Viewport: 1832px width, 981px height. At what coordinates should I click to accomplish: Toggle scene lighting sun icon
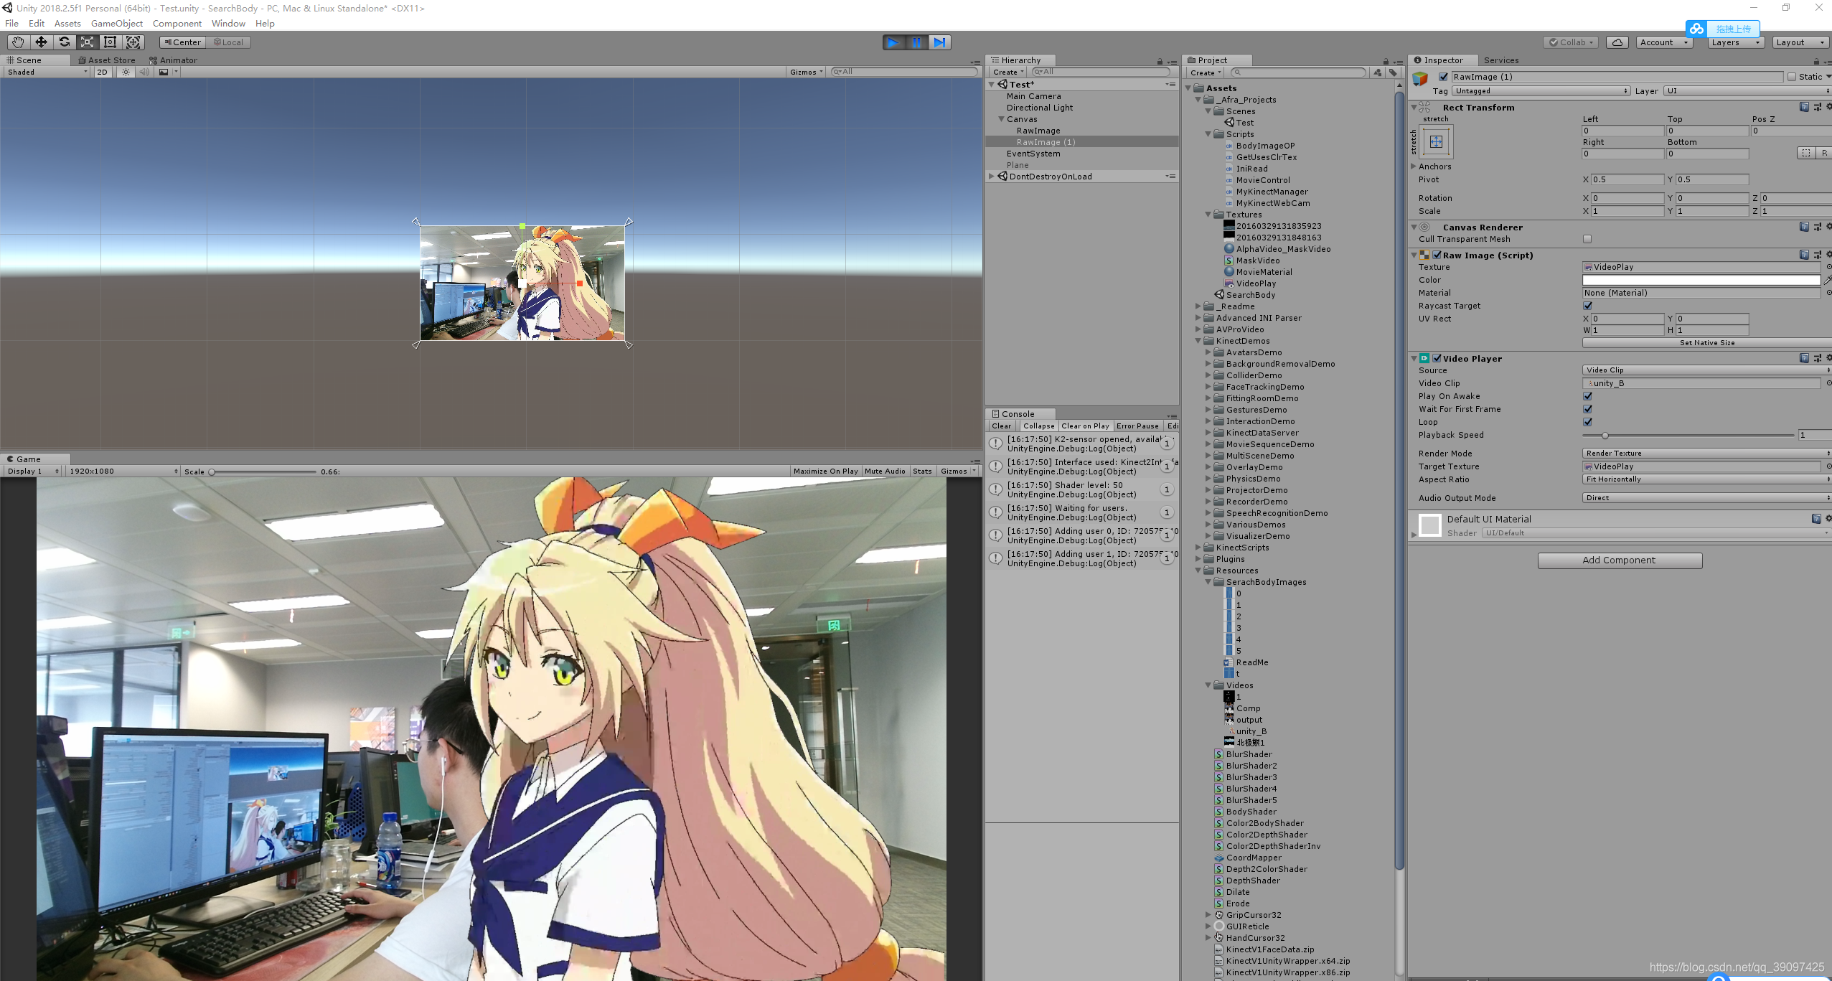(x=126, y=72)
